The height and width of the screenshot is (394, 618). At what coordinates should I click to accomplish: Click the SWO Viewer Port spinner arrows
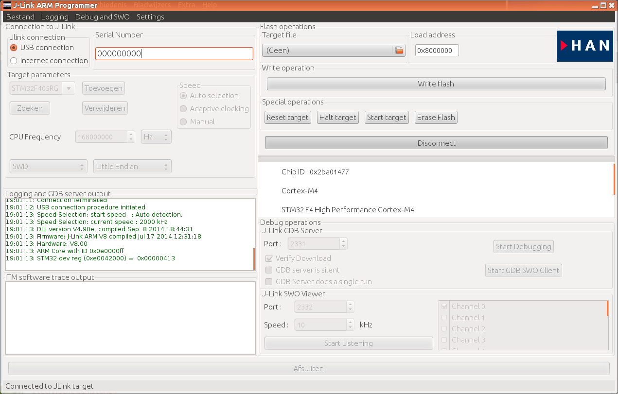tap(350, 307)
